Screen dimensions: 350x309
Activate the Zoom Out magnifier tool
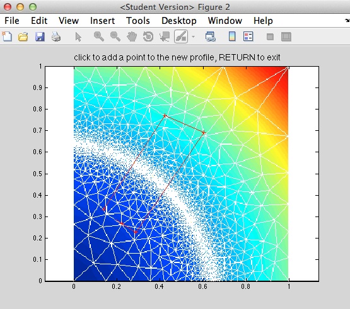point(115,37)
